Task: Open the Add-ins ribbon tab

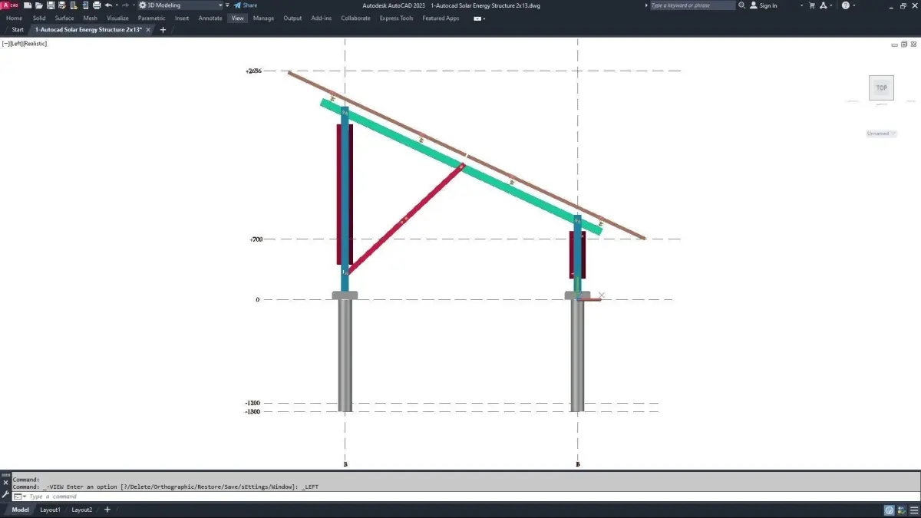Action: [x=322, y=18]
